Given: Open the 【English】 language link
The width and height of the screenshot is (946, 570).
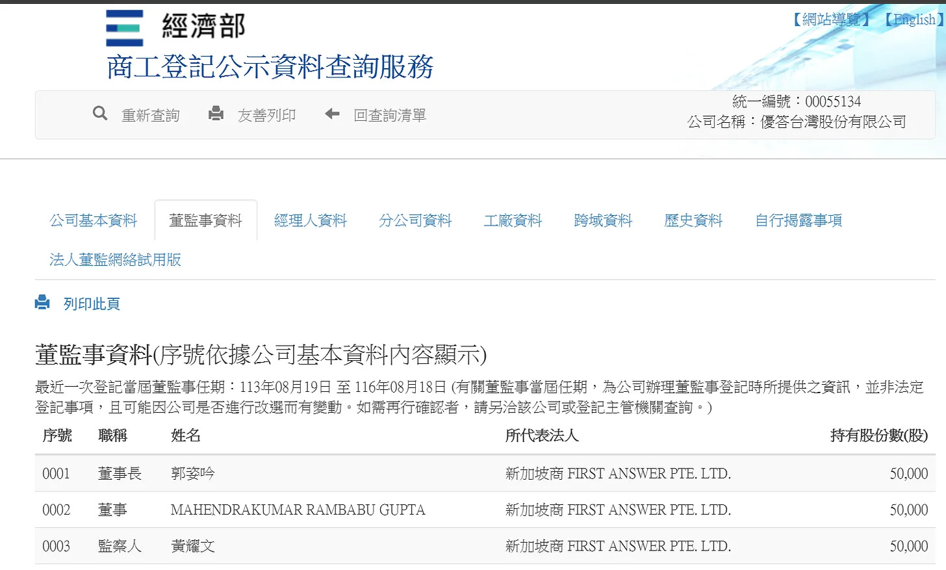Looking at the screenshot, I should [913, 19].
